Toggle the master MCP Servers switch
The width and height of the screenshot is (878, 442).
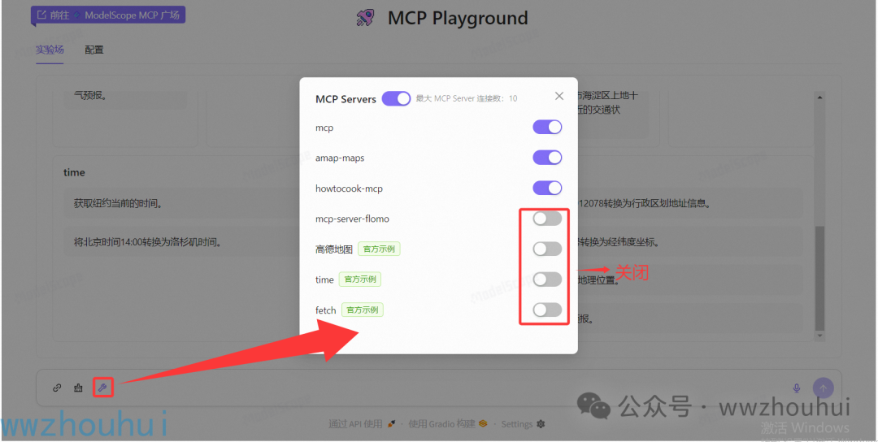coord(396,99)
